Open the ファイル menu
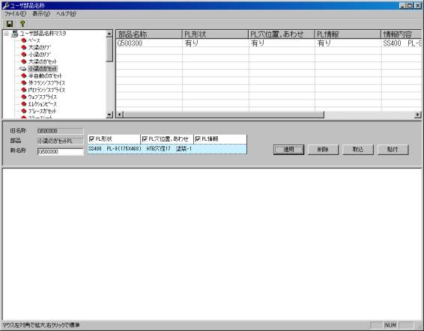The height and width of the screenshot is (331, 424). (x=15, y=13)
